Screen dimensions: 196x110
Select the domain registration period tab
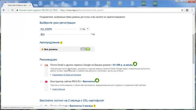[x=17, y=5]
